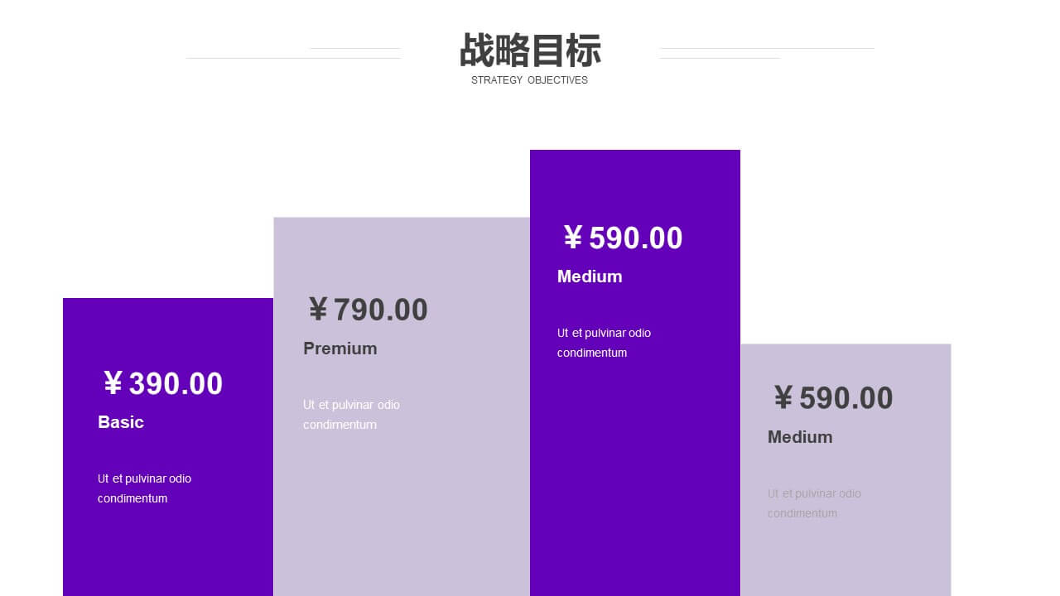Click the decorative lines left of the title
The image size is (1060, 596).
pos(293,53)
